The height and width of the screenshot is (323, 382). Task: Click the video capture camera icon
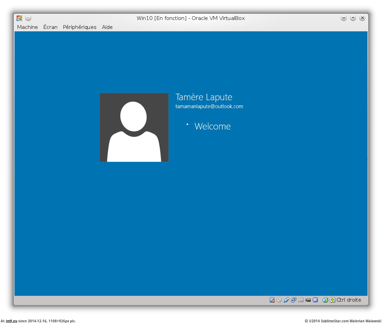tap(308, 300)
